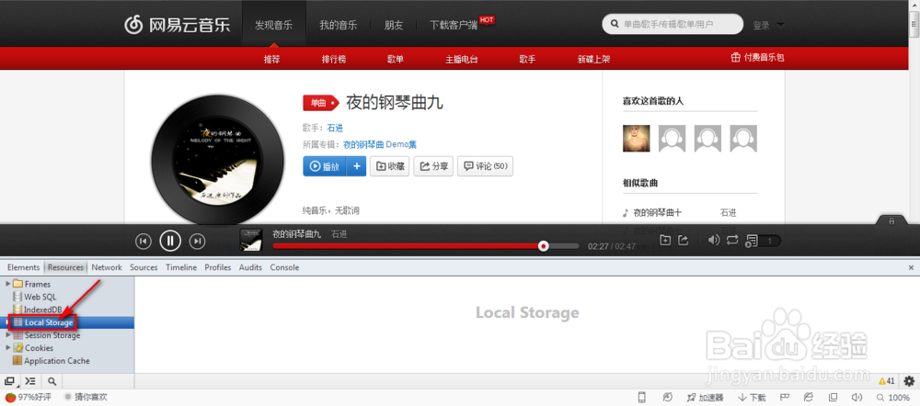The width and height of the screenshot is (920, 406).
Task: Select the 推荐 submenu item
Action: coord(271,59)
